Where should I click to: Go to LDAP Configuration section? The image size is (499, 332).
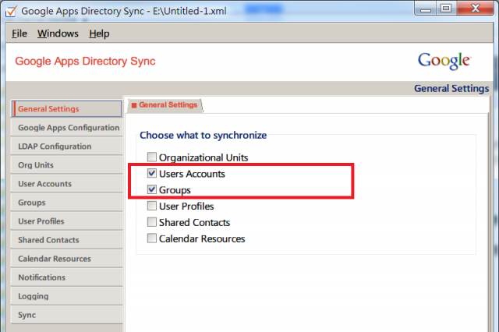tap(66, 147)
